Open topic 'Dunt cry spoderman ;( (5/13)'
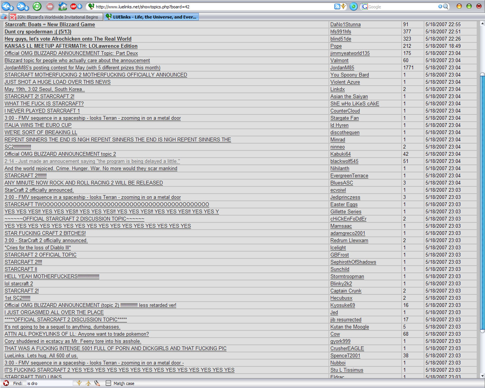485x388 pixels. pyautogui.click(x=38, y=31)
